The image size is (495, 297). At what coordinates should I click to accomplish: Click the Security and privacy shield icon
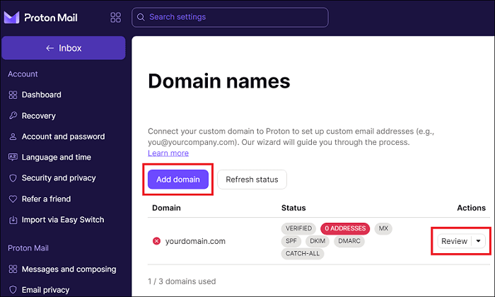(13, 178)
